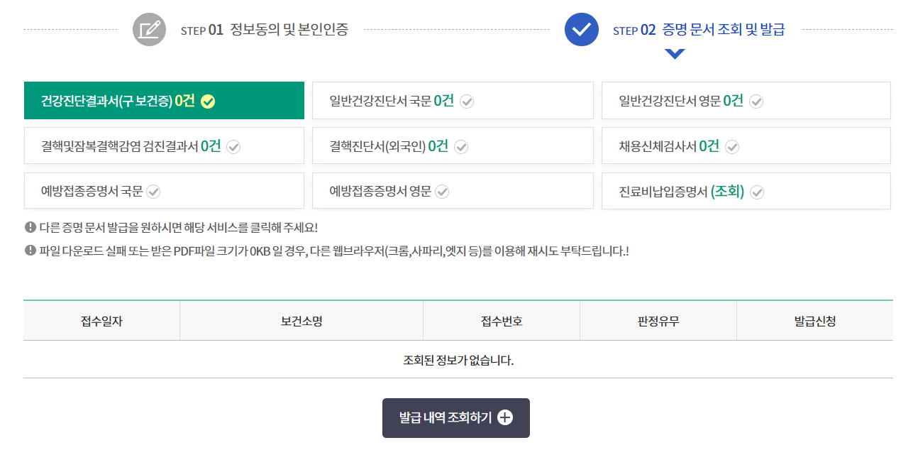Click the exclamation icon before the first notice
The image size is (913, 472).
pyautogui.click(x=28, y=227)
